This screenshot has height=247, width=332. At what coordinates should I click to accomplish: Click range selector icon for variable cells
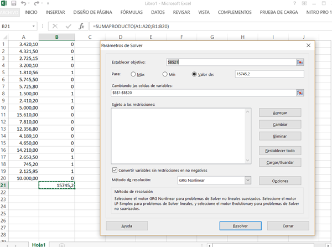tap(300, 92)
